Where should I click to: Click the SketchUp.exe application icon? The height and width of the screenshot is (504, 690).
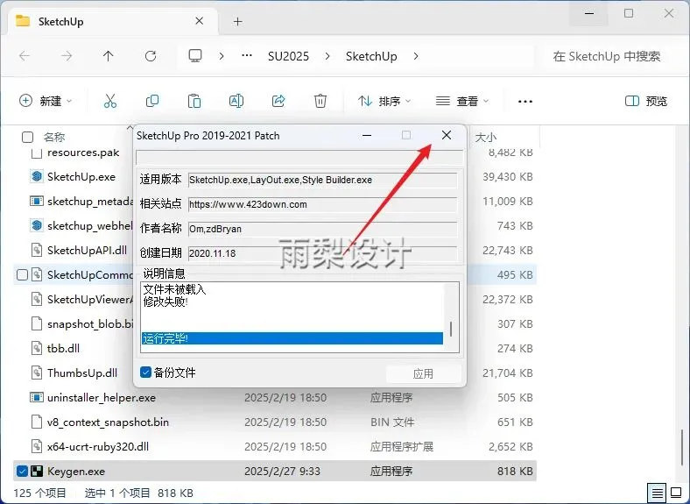click(x=37, y=176)
